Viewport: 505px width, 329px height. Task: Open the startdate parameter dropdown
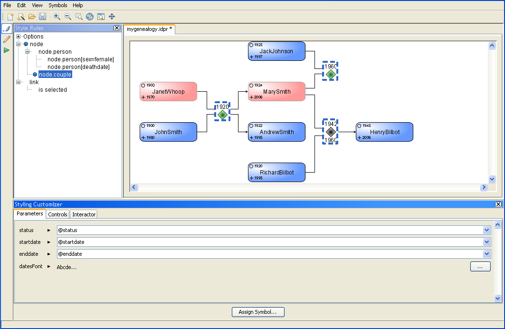tap(486, 242)
